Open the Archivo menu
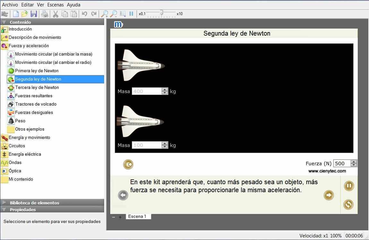This screenshot has width=369, height=240. click(x=10, y=5)
